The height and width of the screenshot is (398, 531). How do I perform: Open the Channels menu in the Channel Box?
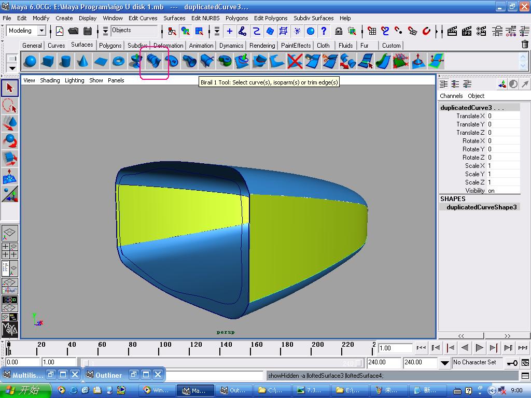[451, 96]
